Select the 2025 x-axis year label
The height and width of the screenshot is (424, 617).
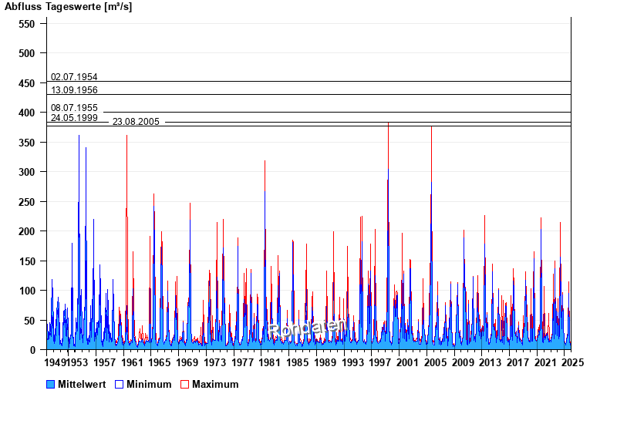click(x=571, y=362)
